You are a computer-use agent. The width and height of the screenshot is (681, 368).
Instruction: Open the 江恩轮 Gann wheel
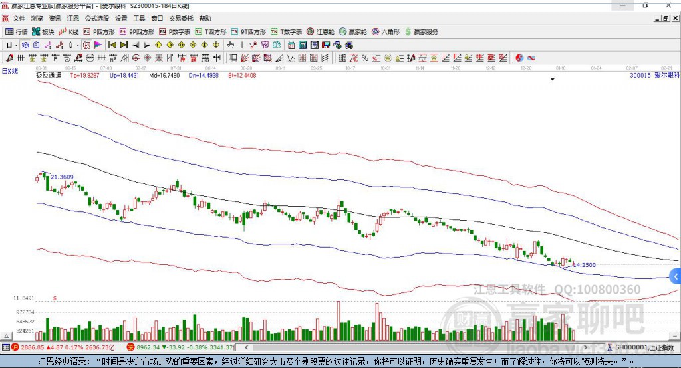321,32
